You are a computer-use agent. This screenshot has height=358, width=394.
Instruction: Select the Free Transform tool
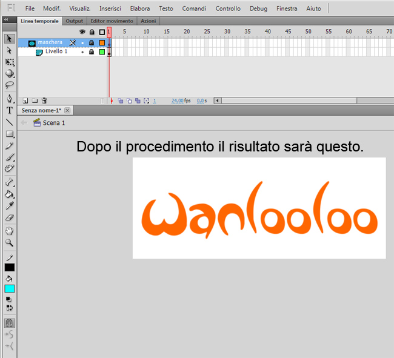[x=10, y=62]
